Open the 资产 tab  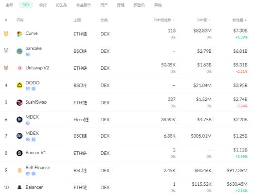(104, 5)
